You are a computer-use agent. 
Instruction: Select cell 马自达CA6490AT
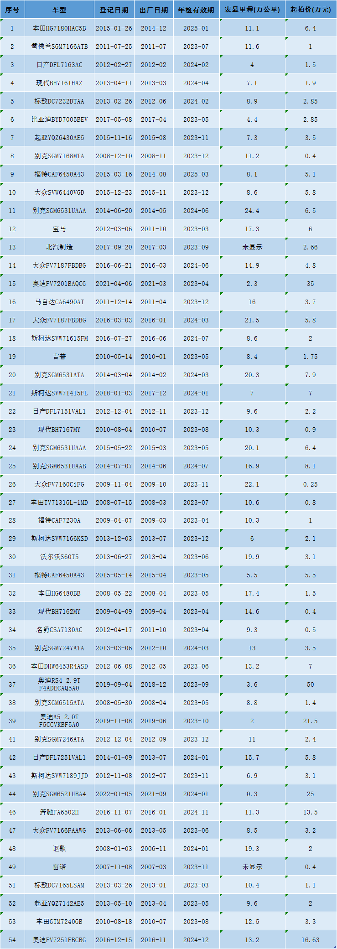[59, 302]
